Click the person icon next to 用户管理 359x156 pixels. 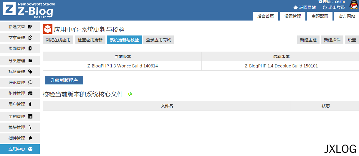(30, 104)
